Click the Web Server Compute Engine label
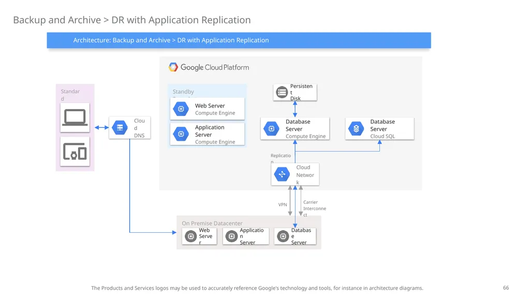The width and height of the screenshot is (530, 298). [215, 109]
